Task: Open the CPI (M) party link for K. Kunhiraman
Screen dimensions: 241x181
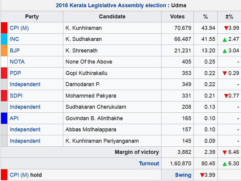Action: point(19,28)
